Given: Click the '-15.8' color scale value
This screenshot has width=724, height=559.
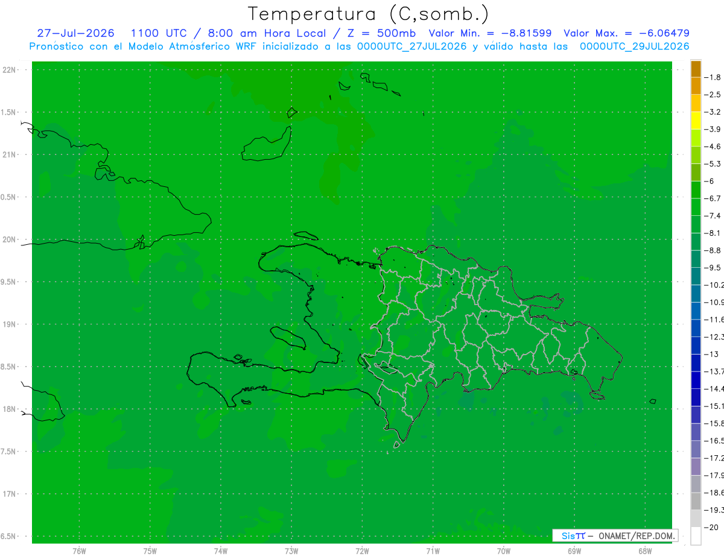Looking at the screenshot, I should coord(714,424).
